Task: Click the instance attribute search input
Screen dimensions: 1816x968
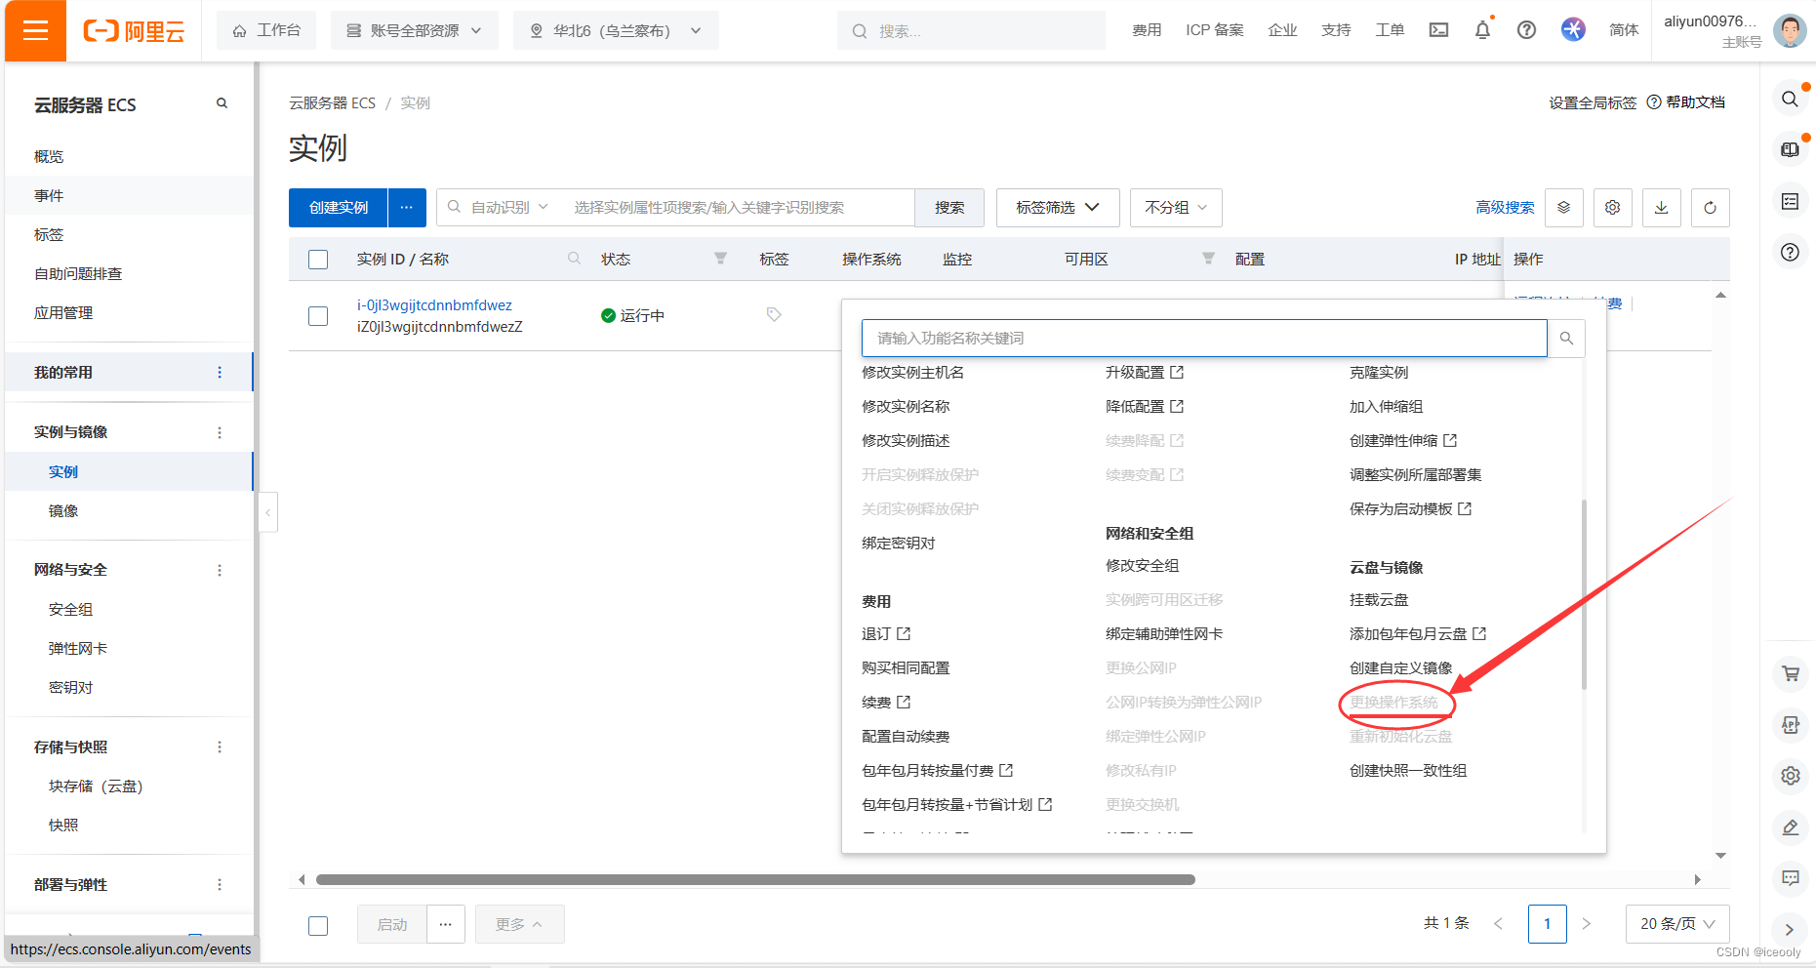Action: [739, 208]
